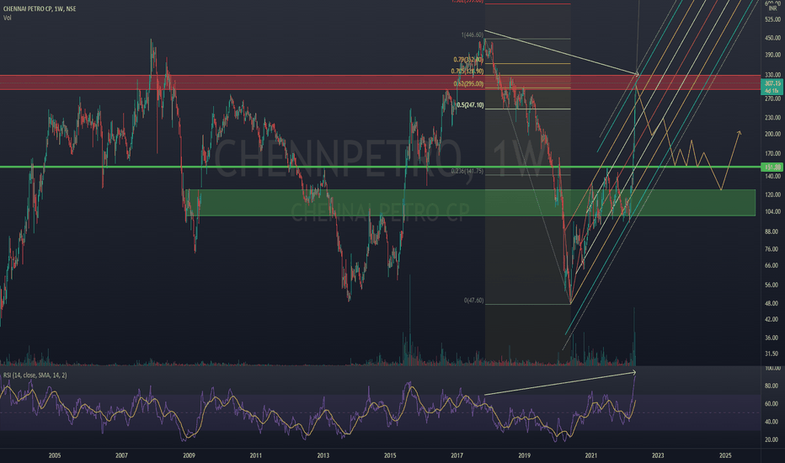
Task: Click the INR currency label on price axis
Action: 772,8
